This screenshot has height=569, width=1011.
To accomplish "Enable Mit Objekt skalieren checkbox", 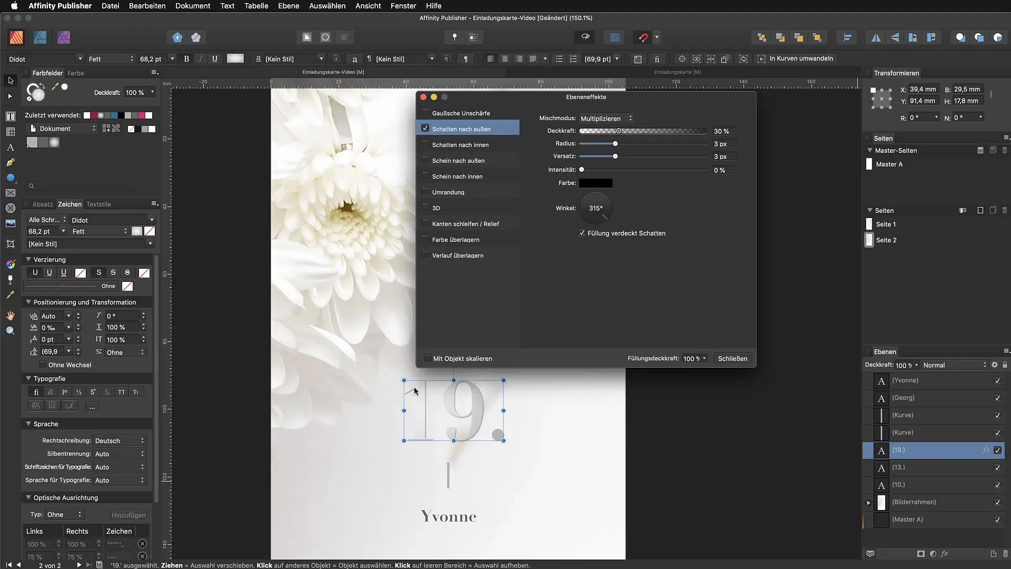I will point(427,358).
